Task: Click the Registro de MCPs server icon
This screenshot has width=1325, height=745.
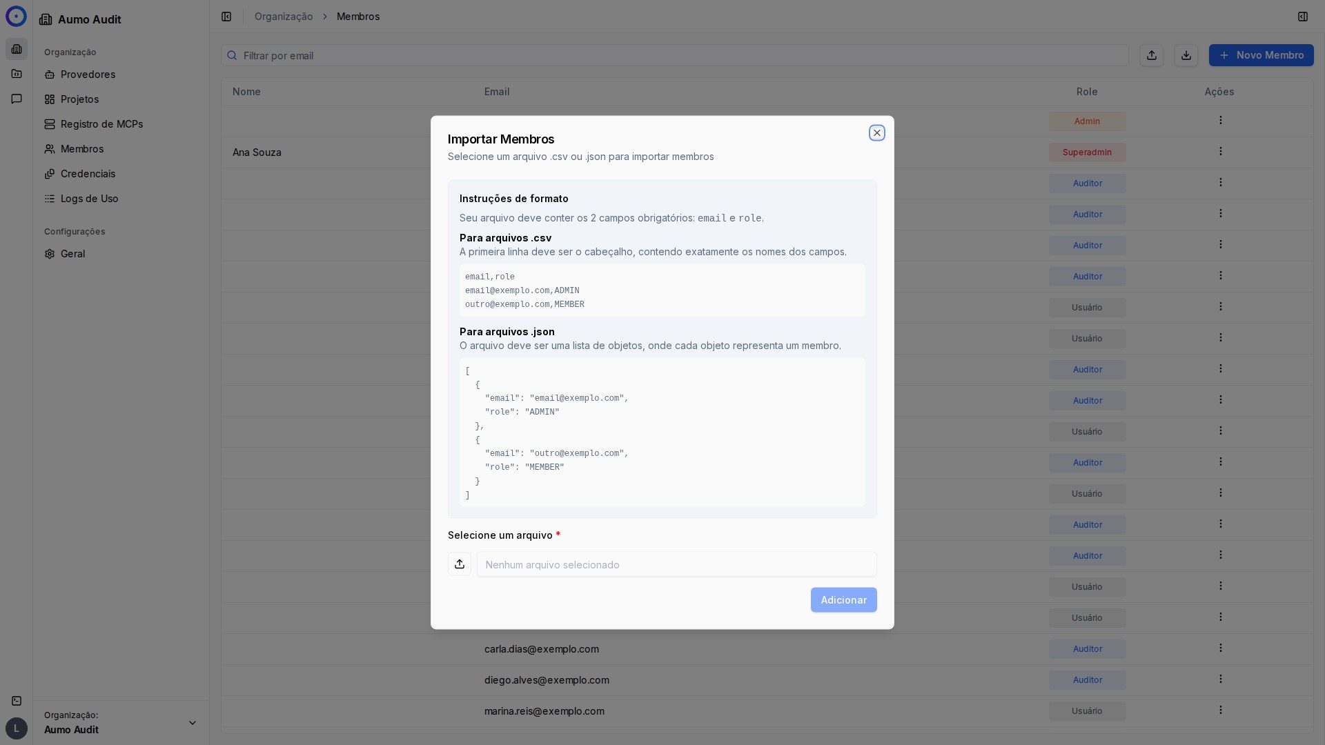Action: pos(50,124)
